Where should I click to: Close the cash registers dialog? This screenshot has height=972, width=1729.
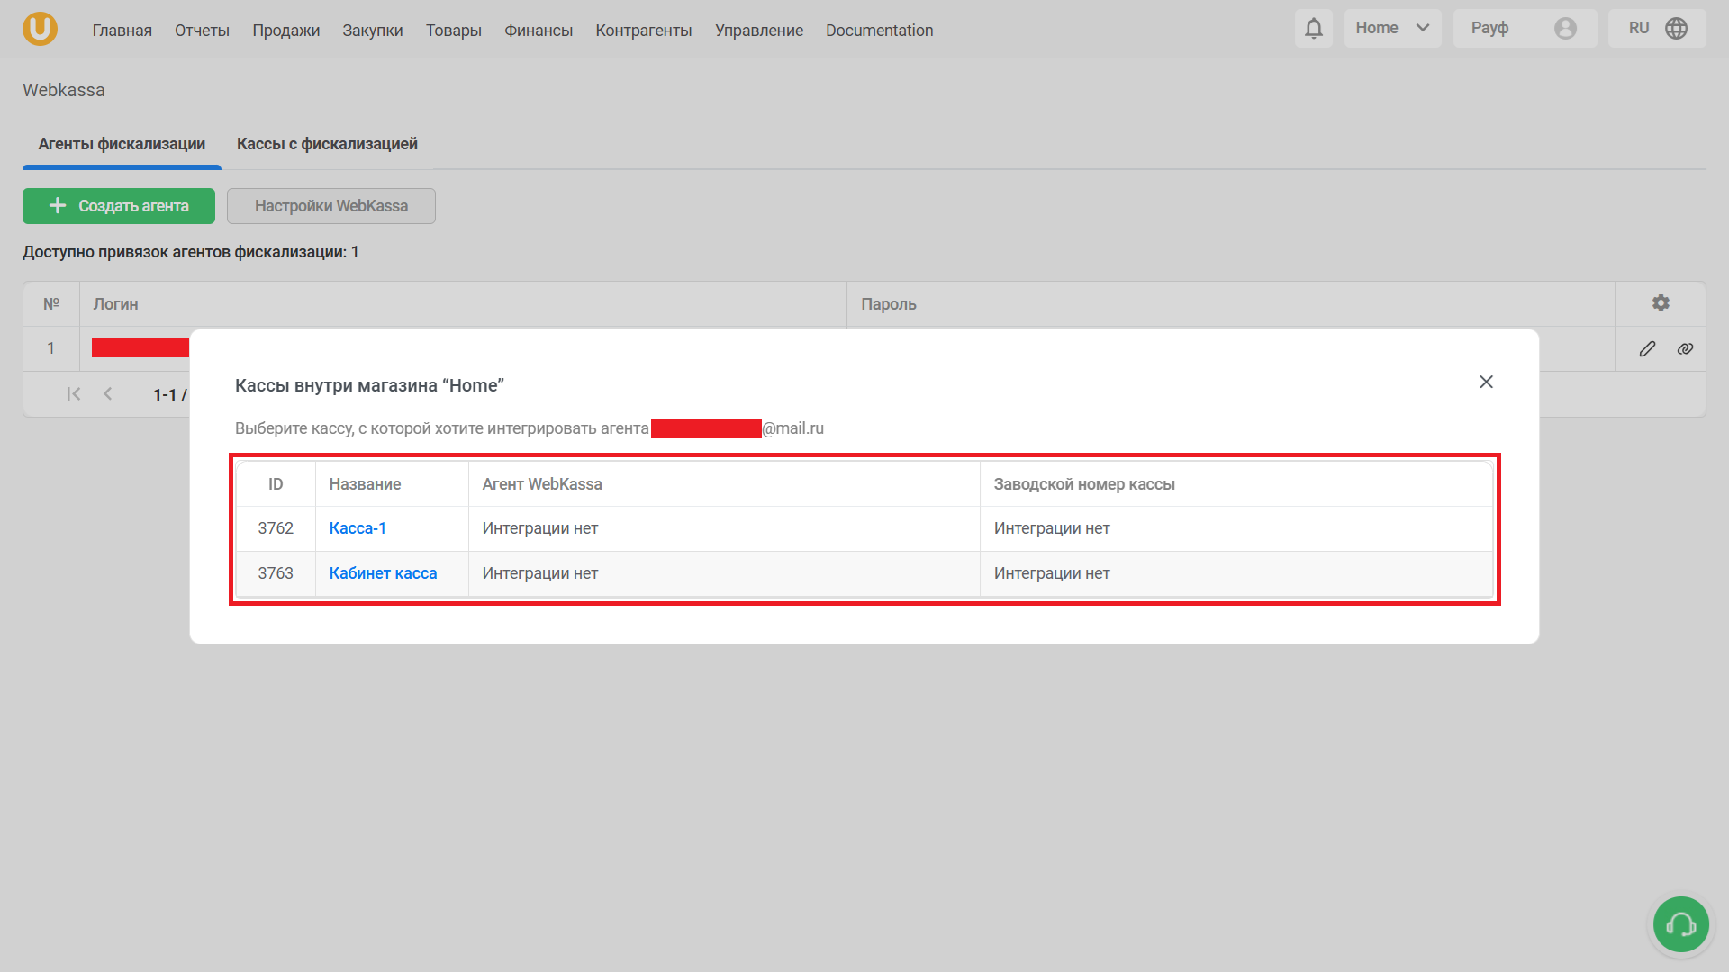coord(1486,382)
